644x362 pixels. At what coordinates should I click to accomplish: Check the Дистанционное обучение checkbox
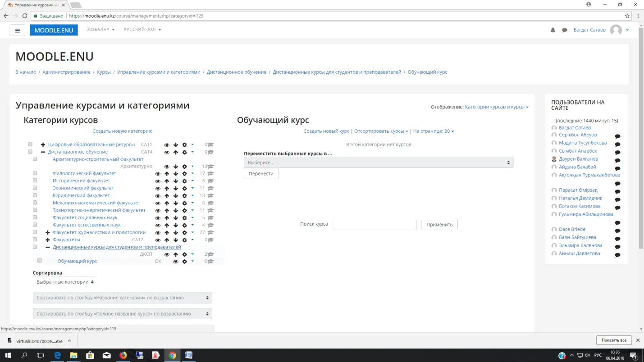click(x=30, y=152)
